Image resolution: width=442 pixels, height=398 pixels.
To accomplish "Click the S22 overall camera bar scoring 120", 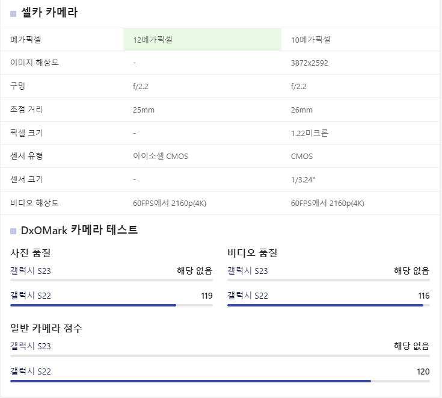I will 220,381.
